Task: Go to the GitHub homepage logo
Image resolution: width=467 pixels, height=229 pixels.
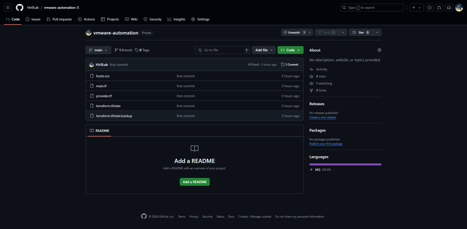Action: pyautogui.click(x=19, y=7)
